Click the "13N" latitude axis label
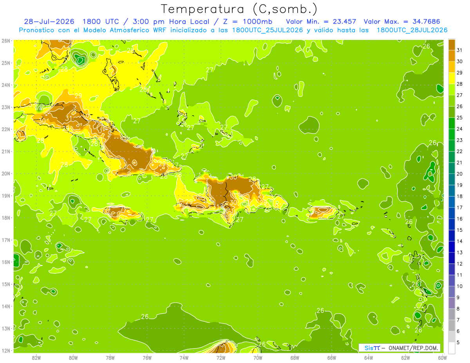Image resolution: width=470 pixels, height=363 pixels. pos(5,328)
